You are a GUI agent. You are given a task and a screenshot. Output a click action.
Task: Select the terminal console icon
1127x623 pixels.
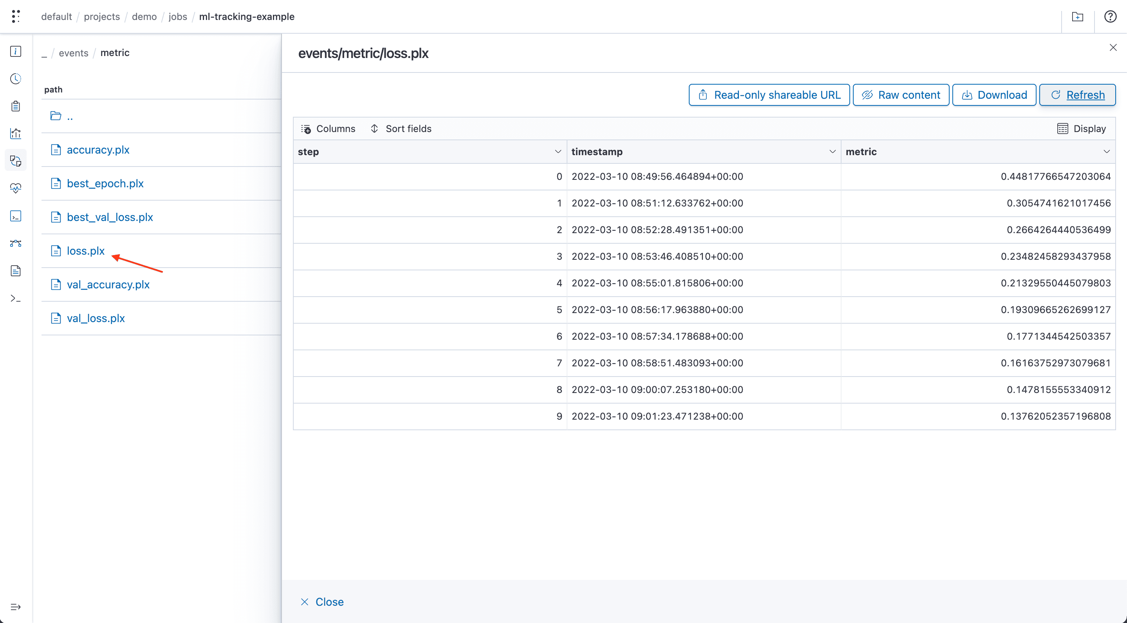click(x=15, y=216)
